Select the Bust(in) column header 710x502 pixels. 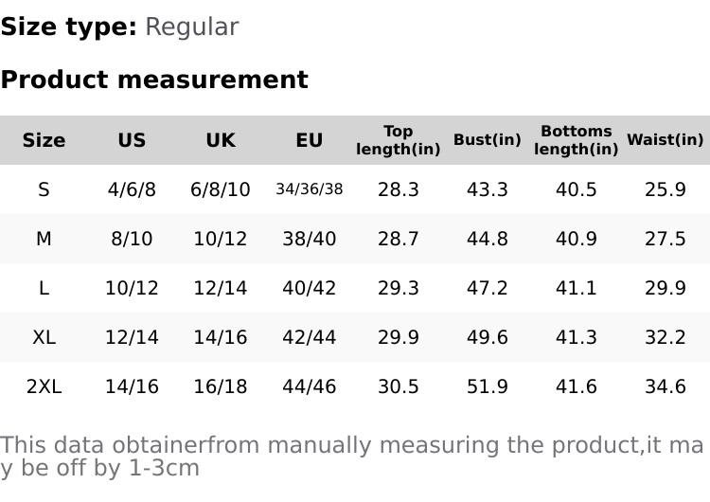pyautogui.click(x=488, y=140)
